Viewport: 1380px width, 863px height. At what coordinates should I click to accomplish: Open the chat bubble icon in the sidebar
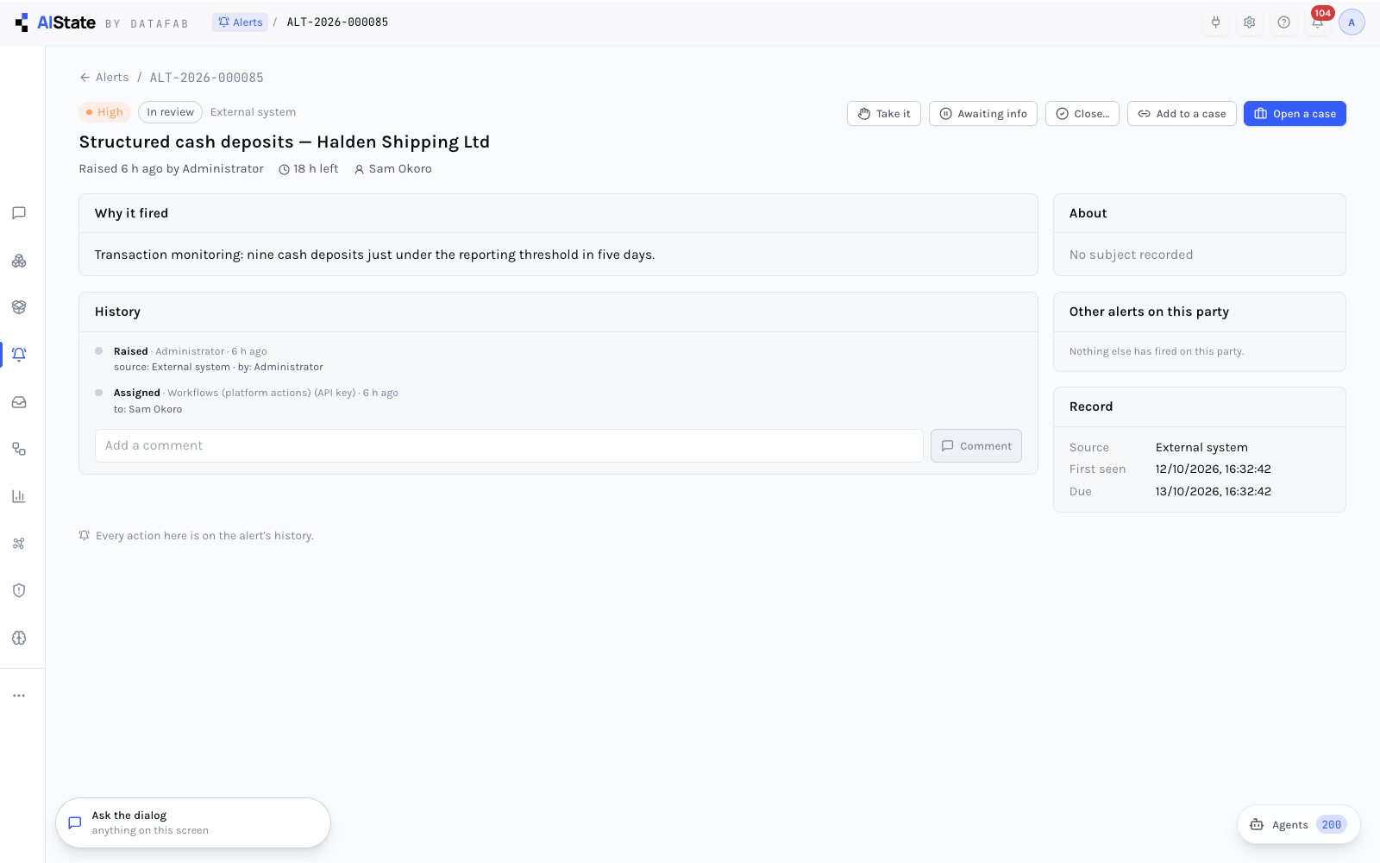click(x=19, y=213)
